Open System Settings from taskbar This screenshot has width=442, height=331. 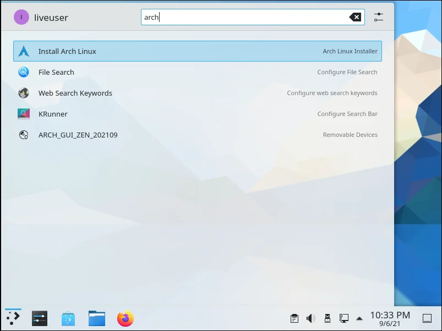point(40,318)
